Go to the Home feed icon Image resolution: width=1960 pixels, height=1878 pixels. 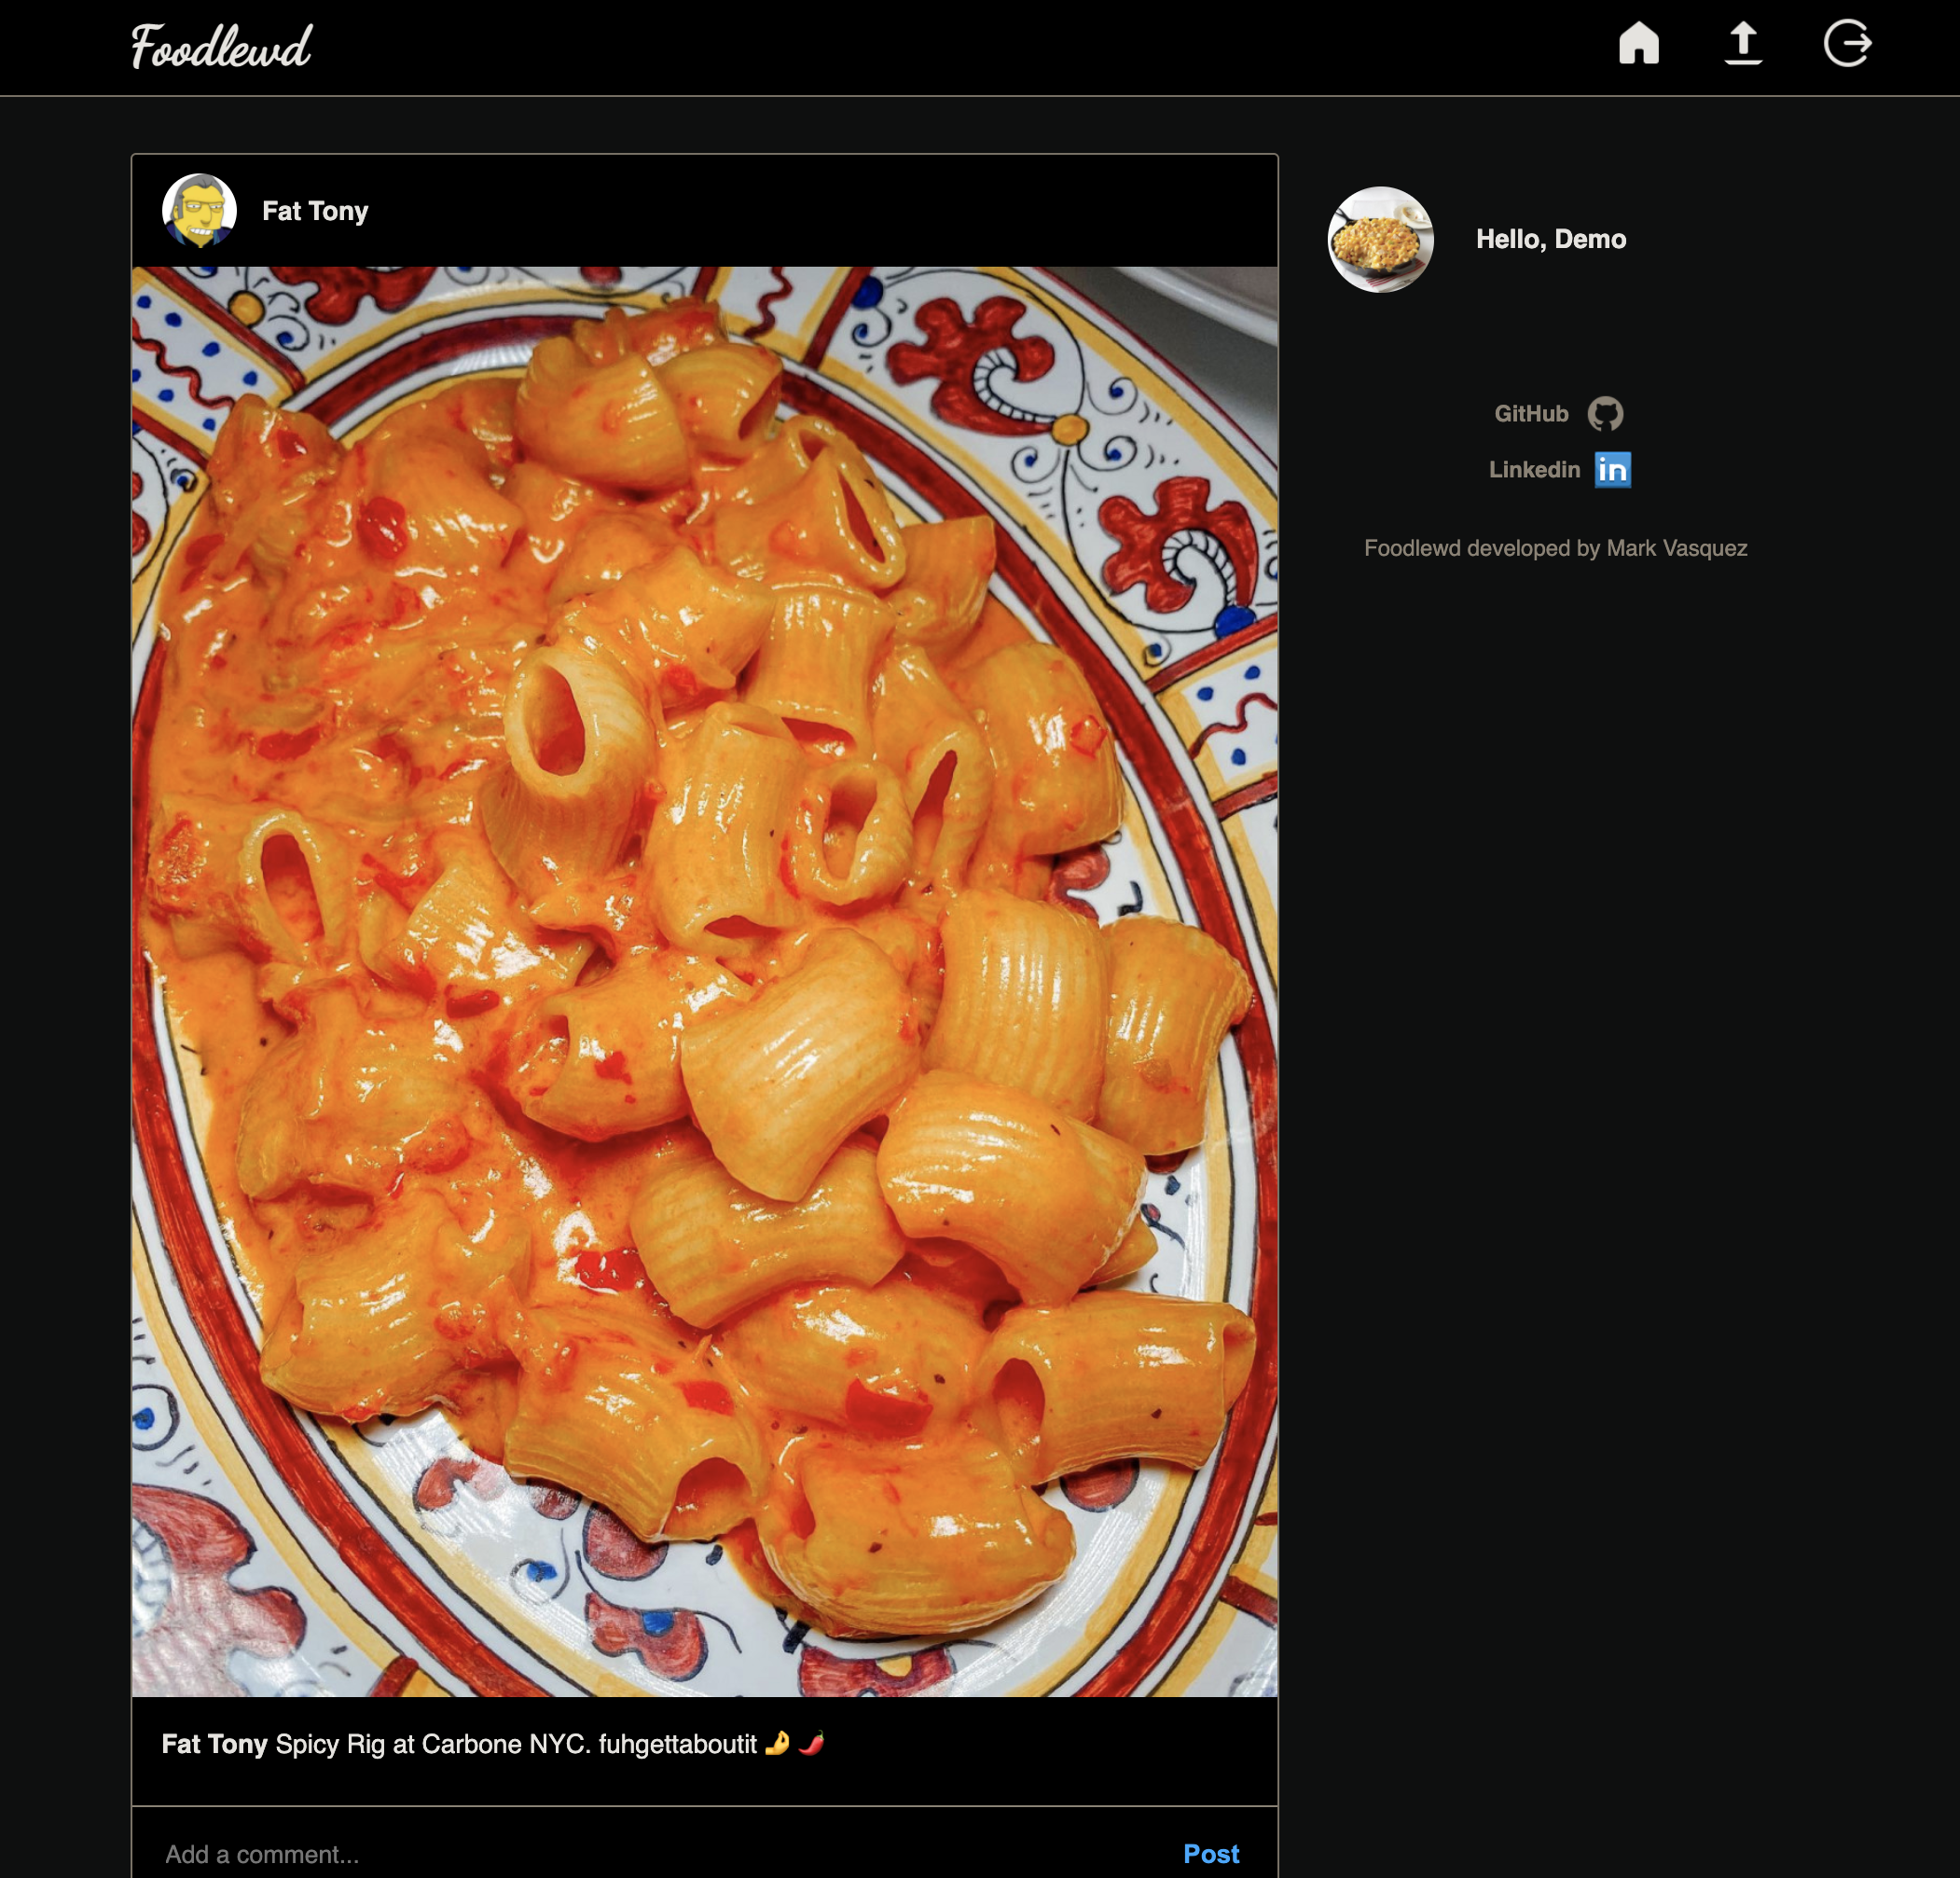pos(1638,44)
